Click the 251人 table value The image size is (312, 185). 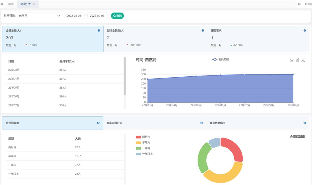(x=63, y=70)
